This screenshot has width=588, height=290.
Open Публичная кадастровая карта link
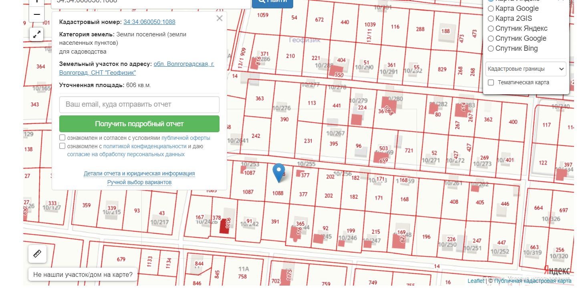tap(533, 281)
